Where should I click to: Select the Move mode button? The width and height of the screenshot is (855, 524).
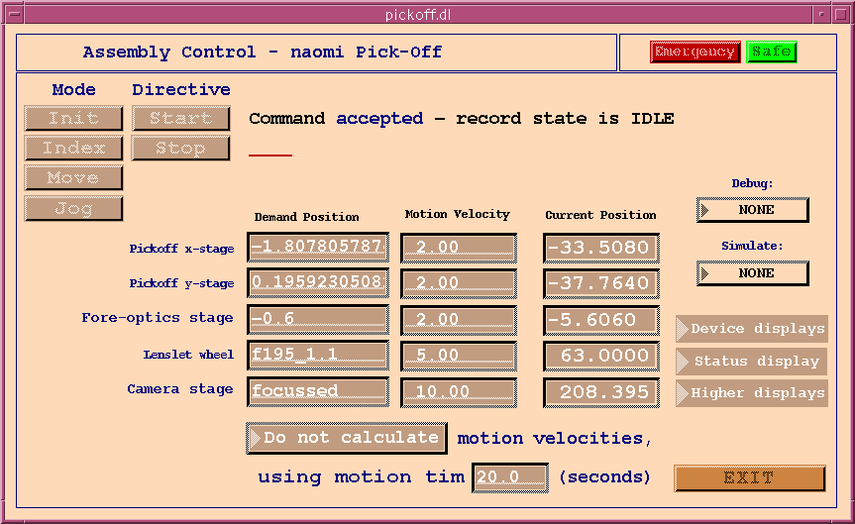73,178
